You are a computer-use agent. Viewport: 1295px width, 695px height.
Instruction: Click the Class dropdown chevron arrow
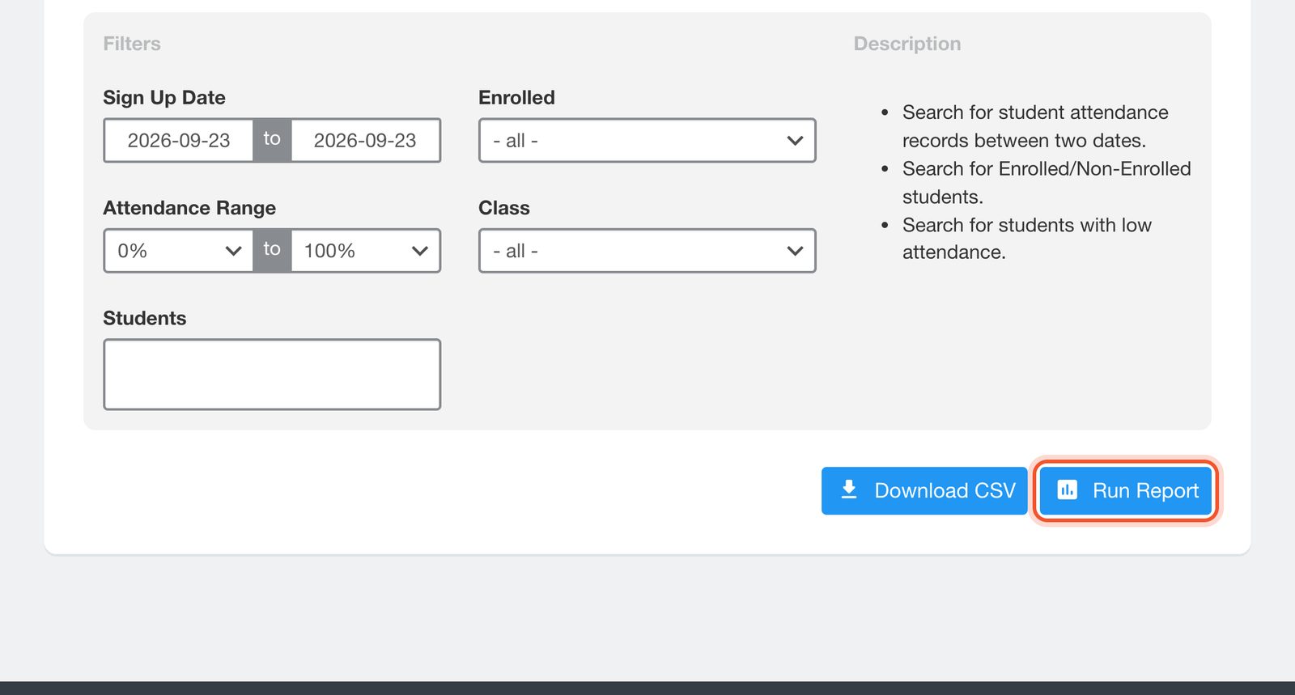point(795,251)
